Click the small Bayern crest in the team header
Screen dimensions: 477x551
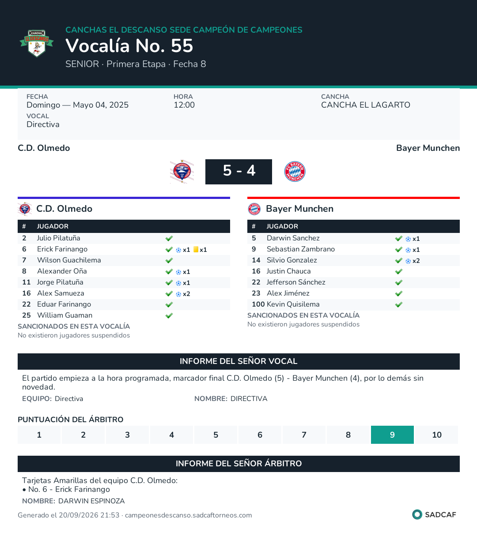[x=254, y=209]
